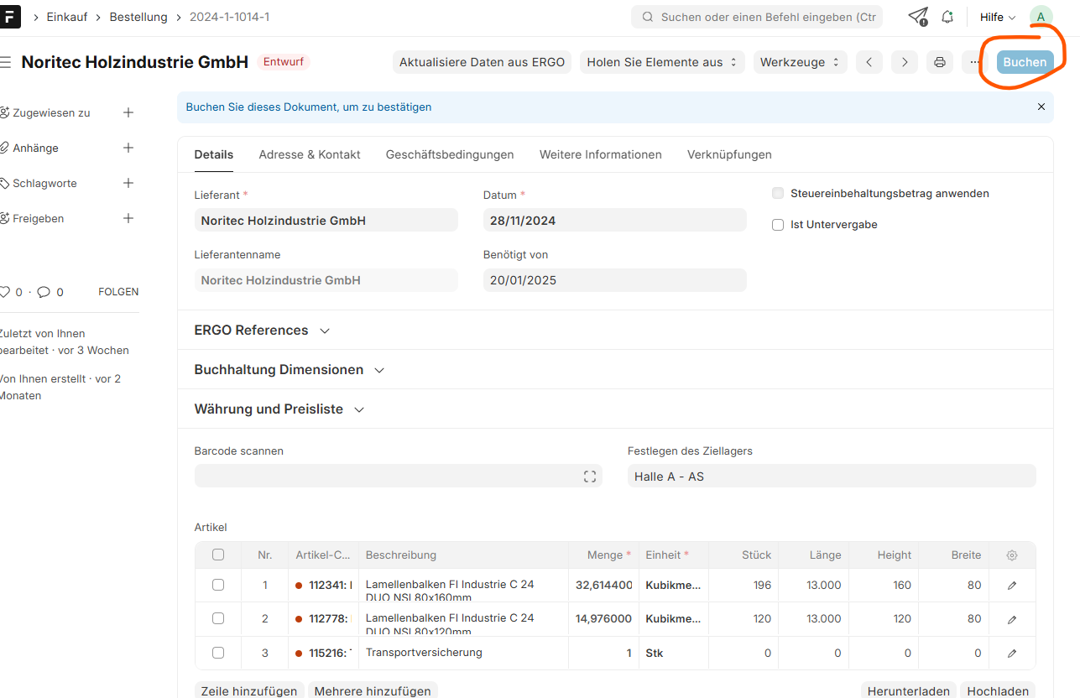Add an assignee via the Zugewiesen zu plus icon
Image resolution: width=1080 pixels, height=698 pixels.
click(x=128, y=112)
